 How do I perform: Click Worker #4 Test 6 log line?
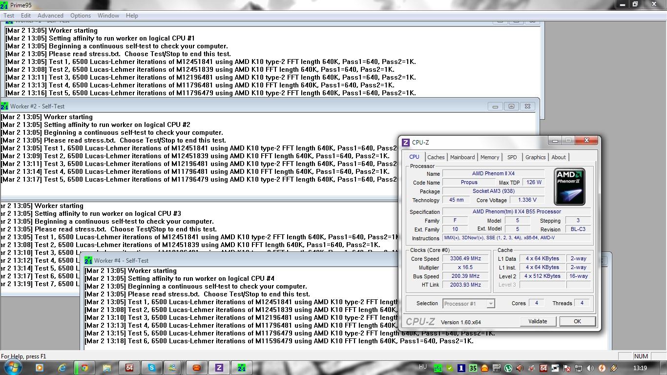click(x=279, y=341)
